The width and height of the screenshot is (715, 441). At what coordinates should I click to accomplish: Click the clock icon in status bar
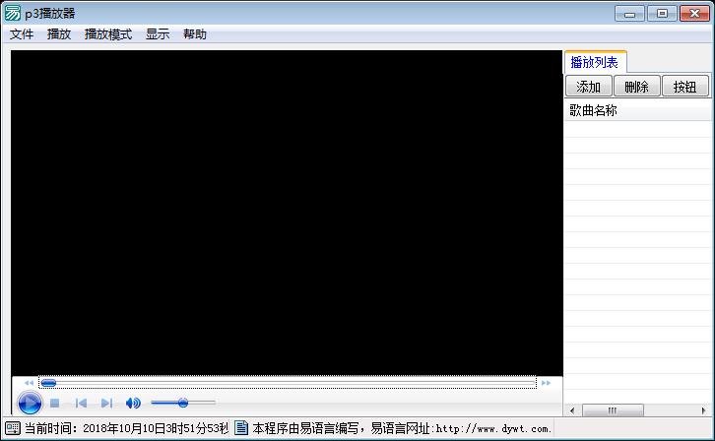coord(13,428)
